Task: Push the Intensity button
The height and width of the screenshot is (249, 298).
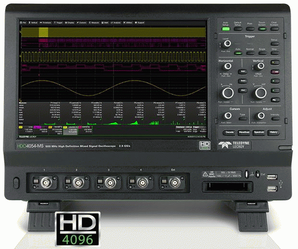Action: point(275,119)
